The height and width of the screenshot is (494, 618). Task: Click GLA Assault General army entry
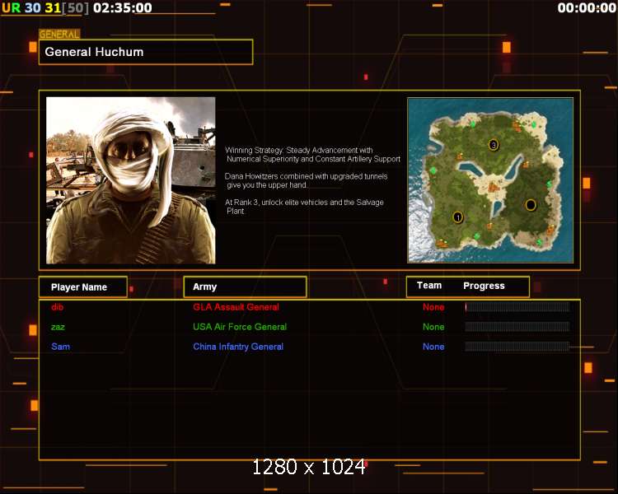(236, 307)
